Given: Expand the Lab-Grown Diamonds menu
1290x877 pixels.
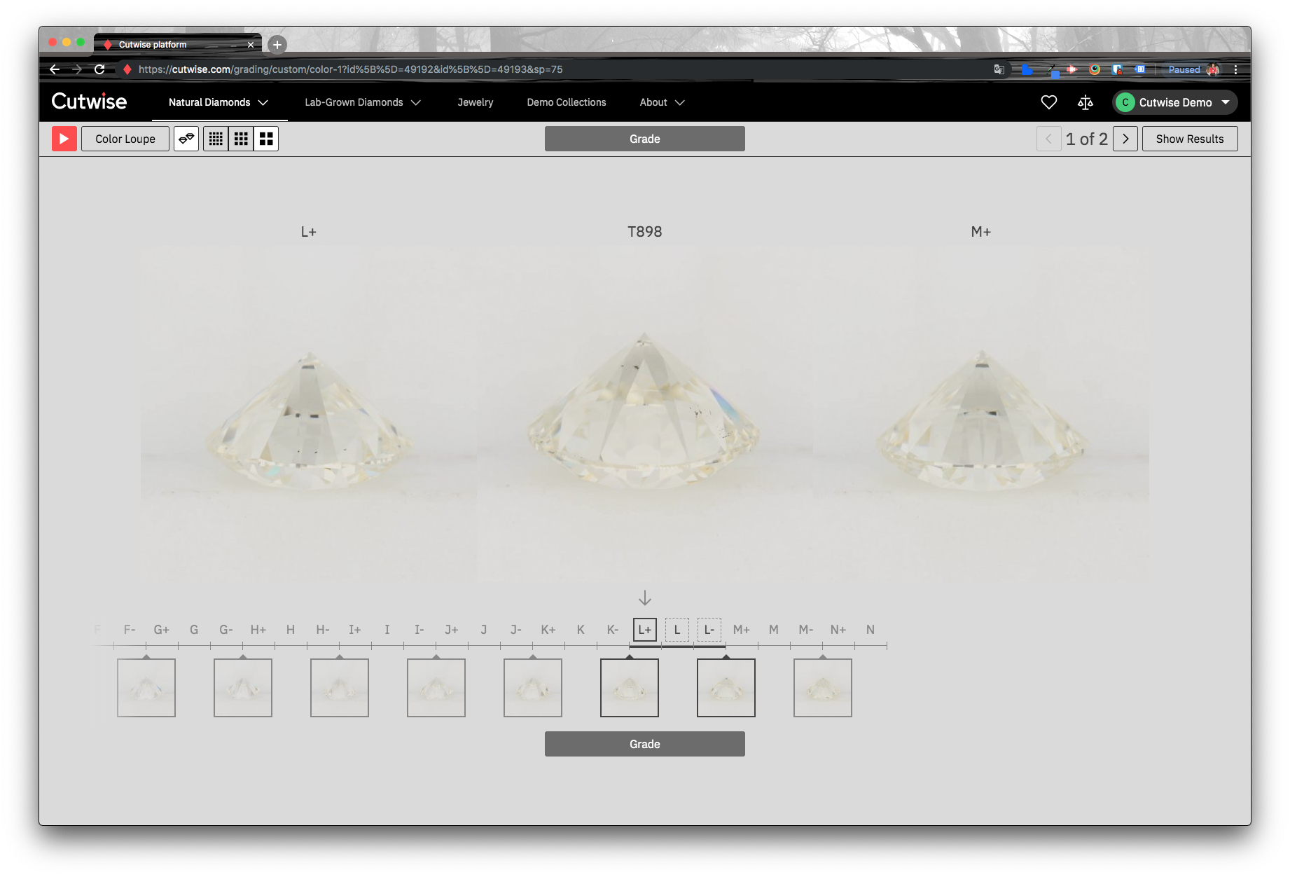Looking at the screenshot, I should click(363, 102).
